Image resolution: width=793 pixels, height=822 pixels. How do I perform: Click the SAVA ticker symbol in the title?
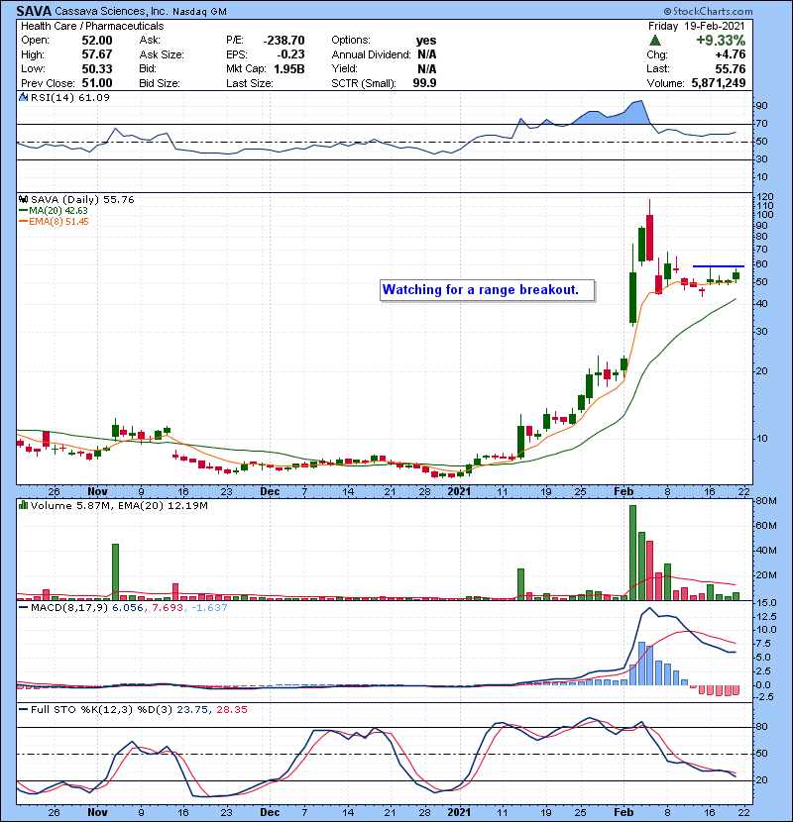[34, 11]
